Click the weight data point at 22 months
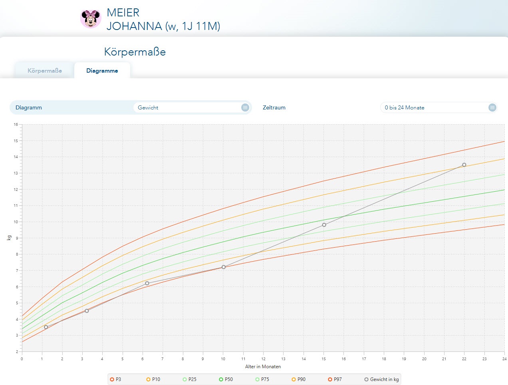Screen dimensions: 508x385 point(464,165)
